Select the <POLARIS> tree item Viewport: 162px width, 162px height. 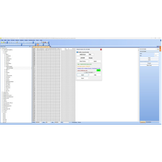tap(8, 85)
